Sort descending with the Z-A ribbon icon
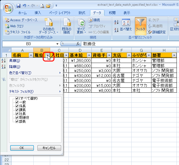 (116, 30)
